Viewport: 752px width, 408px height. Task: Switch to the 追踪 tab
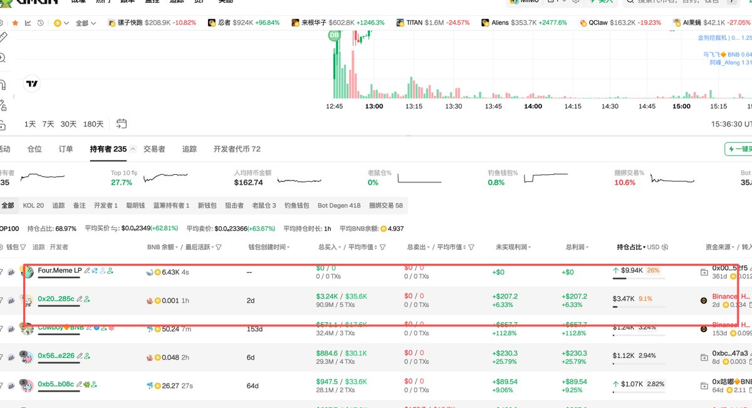coord(189,149)
